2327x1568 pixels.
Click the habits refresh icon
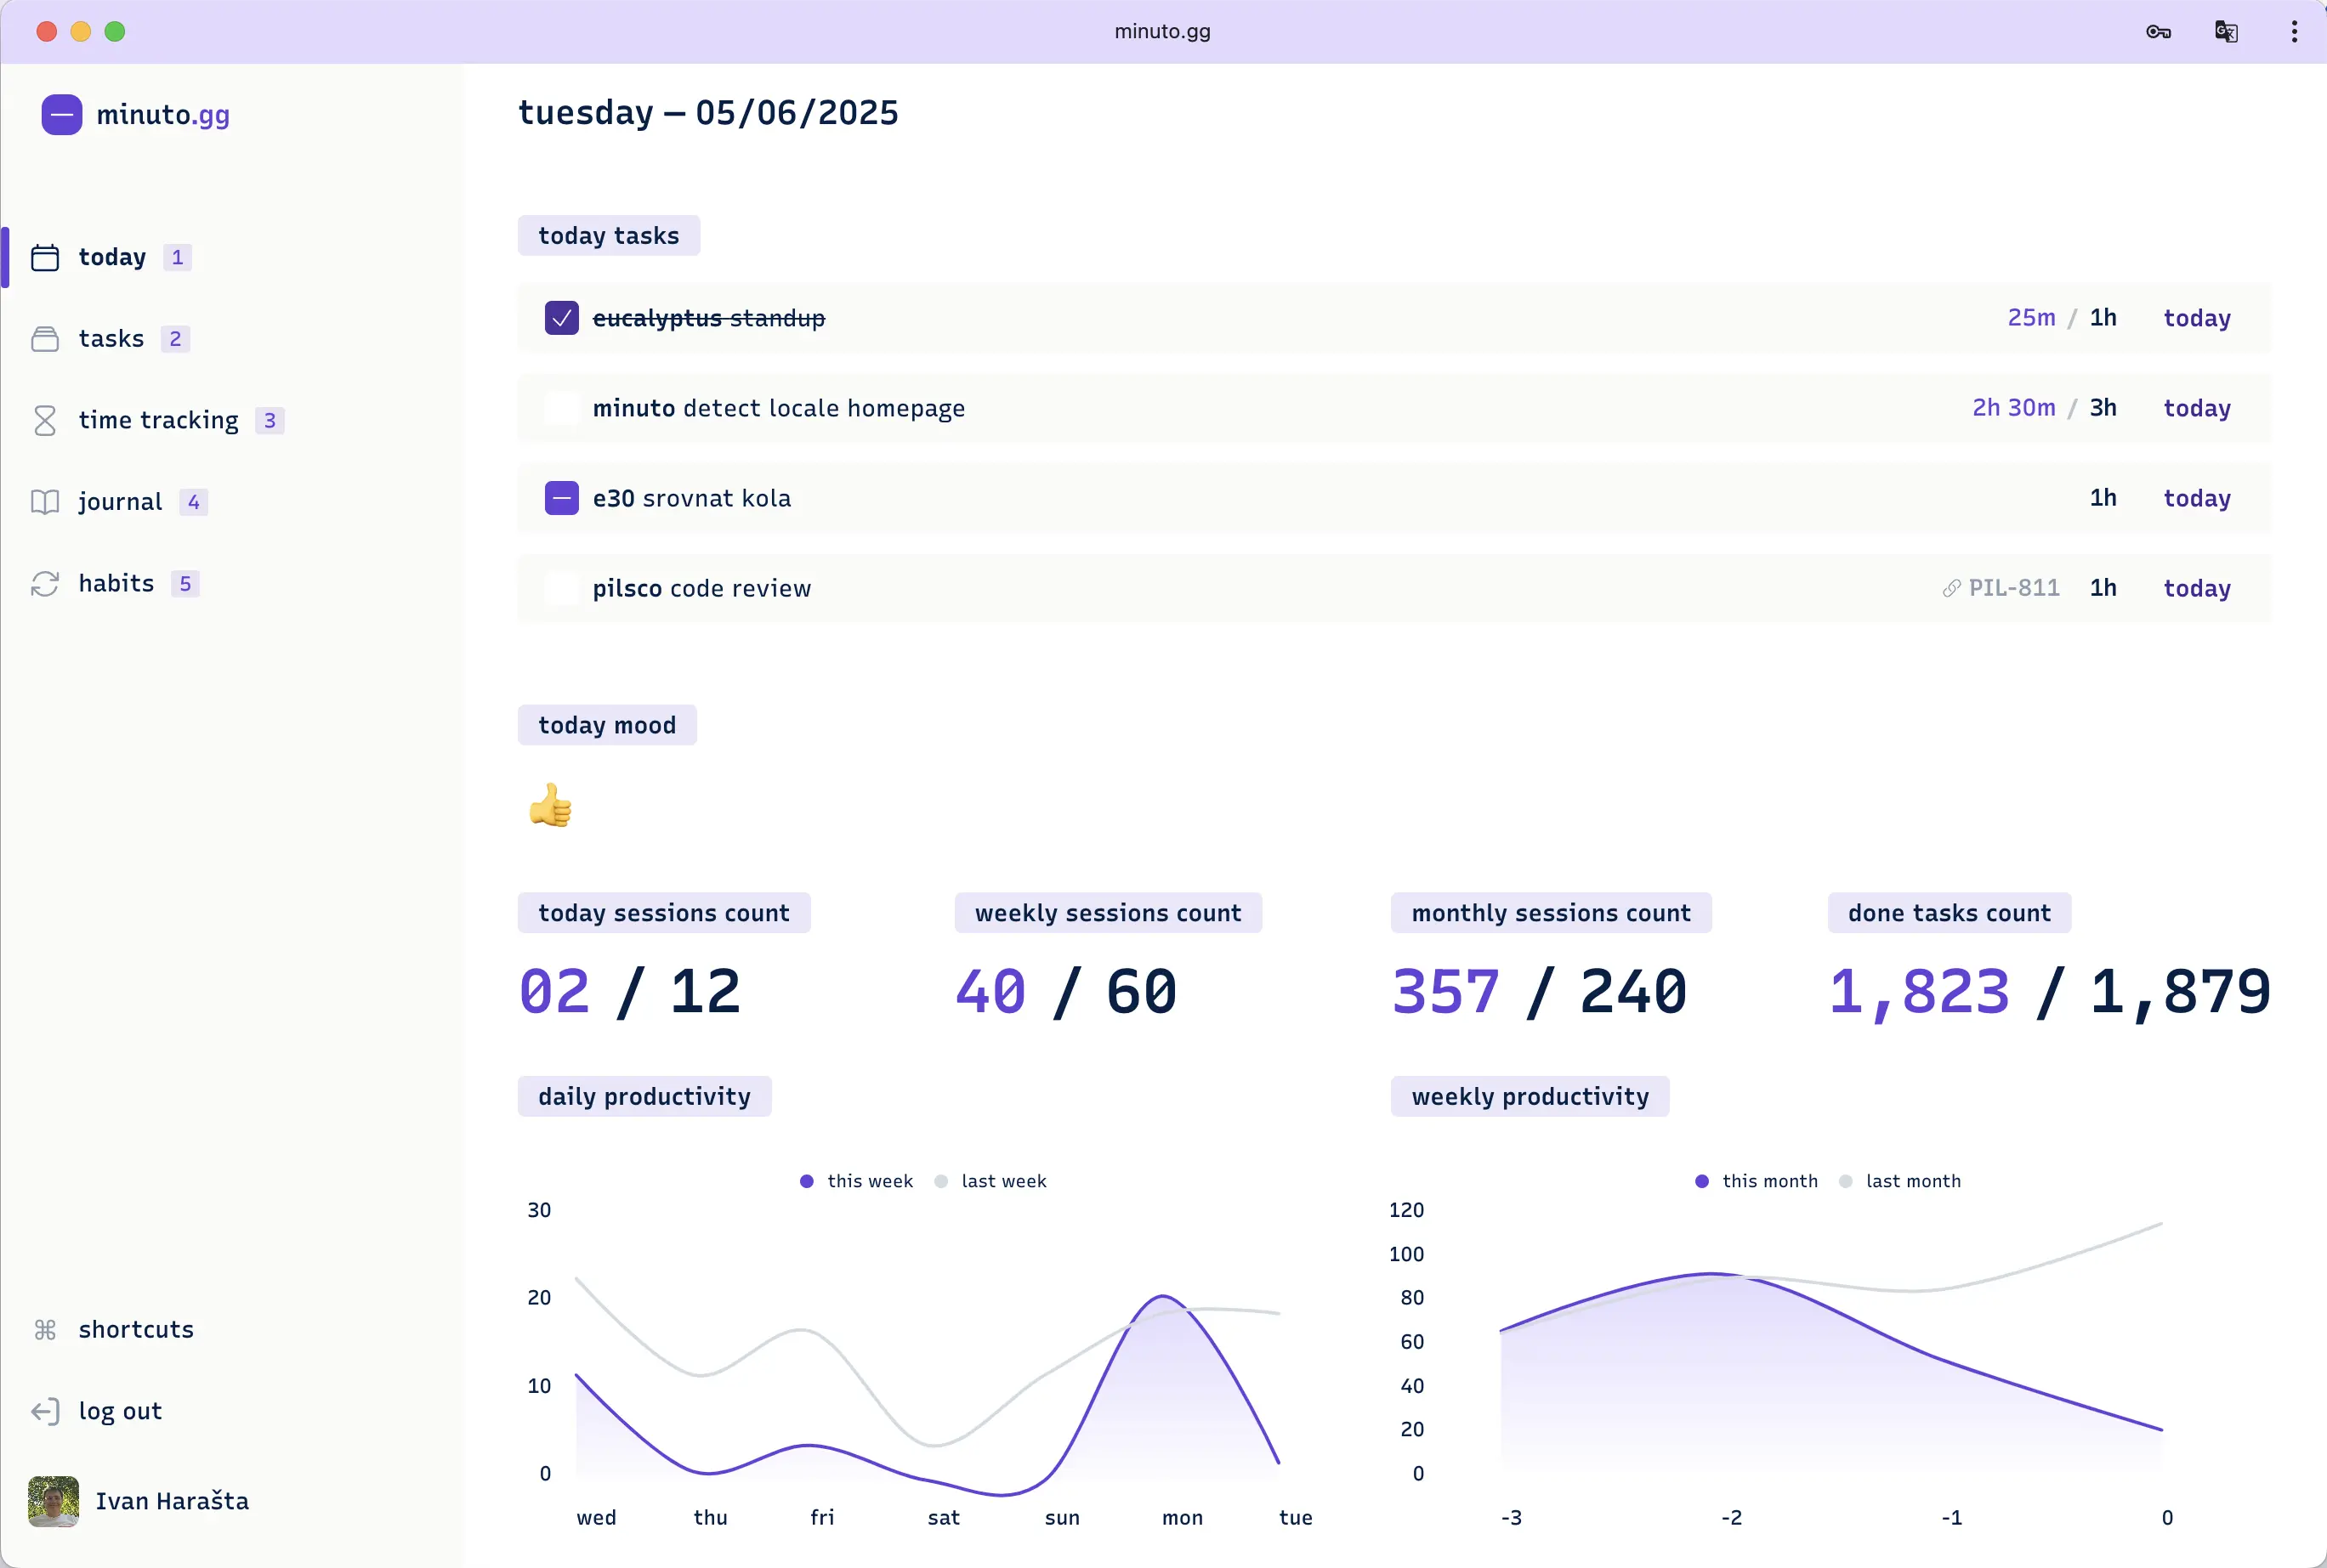tap(45, 583)
